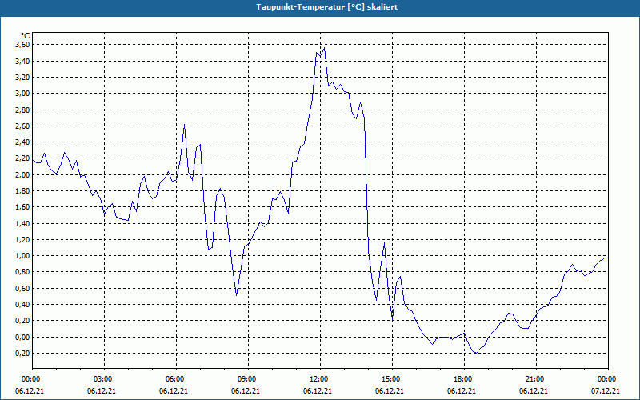Click the 2,00 y-axis value
Viewport: 640px width, 400px height.
23,174
